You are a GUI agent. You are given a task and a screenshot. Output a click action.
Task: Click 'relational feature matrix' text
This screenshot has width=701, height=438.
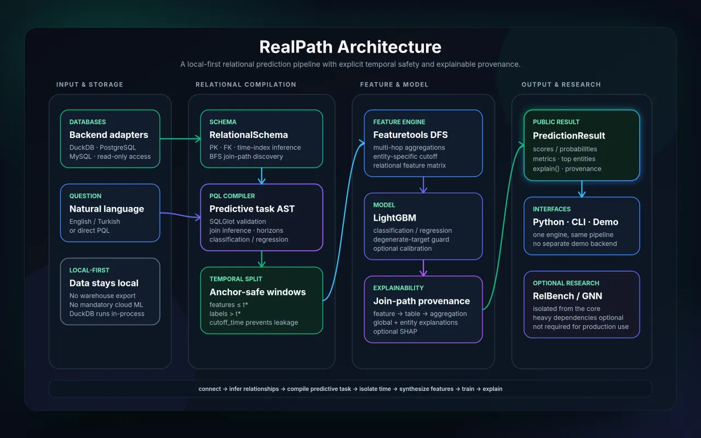point(410,165)
